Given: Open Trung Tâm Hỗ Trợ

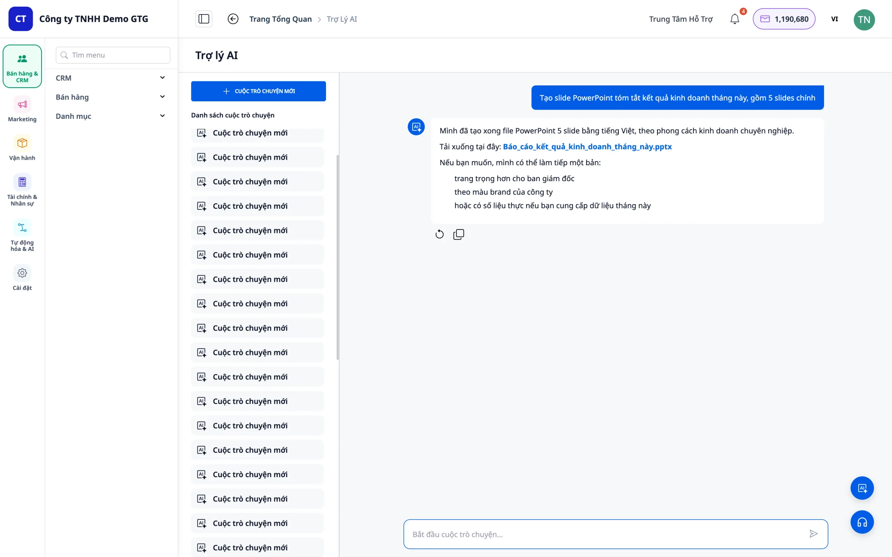Looking at the screenshot, I should (681, 19).
